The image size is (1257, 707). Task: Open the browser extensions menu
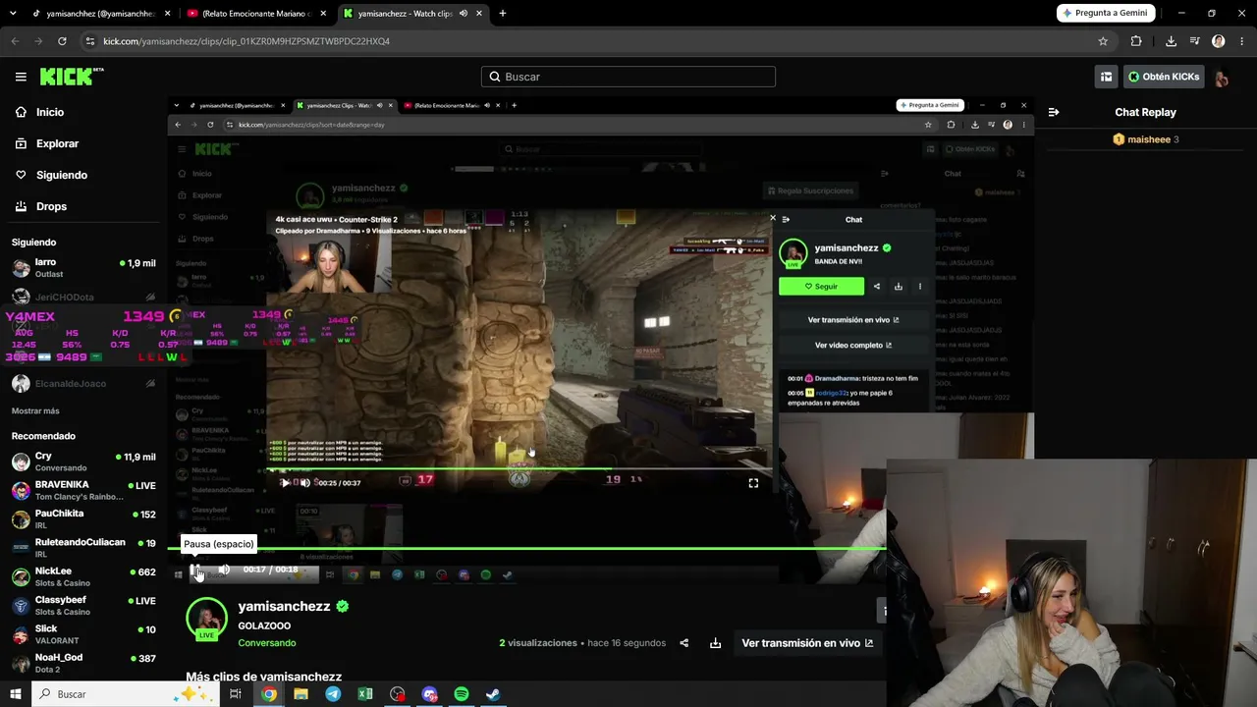[x=1136, y=41]
